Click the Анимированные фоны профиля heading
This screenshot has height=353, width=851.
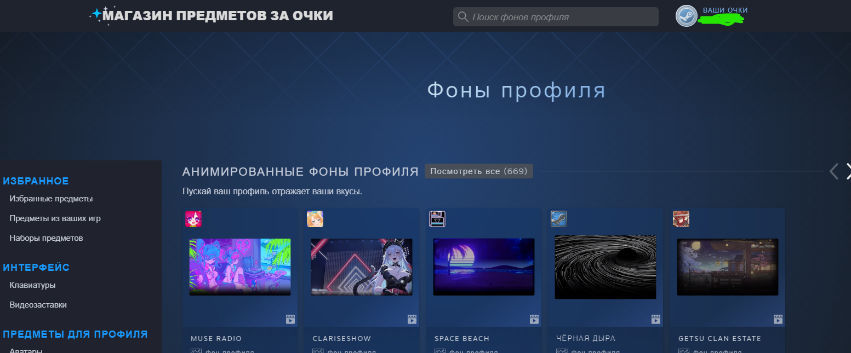point(300,171)
